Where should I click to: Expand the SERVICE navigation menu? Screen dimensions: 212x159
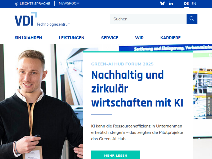click(110, 38)
